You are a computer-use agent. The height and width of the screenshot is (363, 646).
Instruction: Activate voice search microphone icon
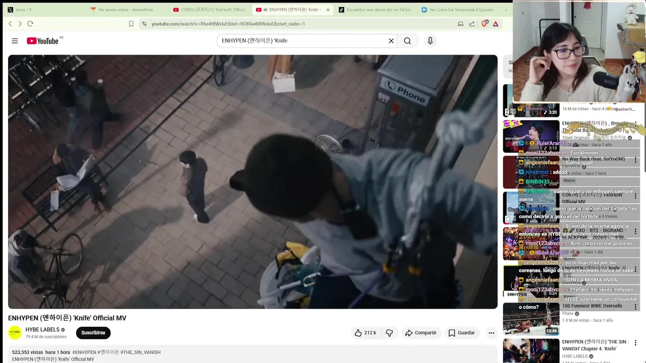click(x=430, y=41)
